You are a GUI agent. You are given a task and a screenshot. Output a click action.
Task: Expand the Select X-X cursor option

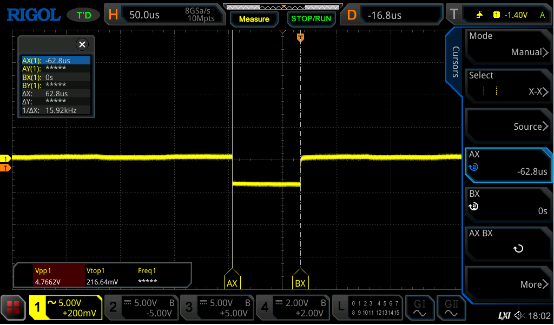click(509, 85)
